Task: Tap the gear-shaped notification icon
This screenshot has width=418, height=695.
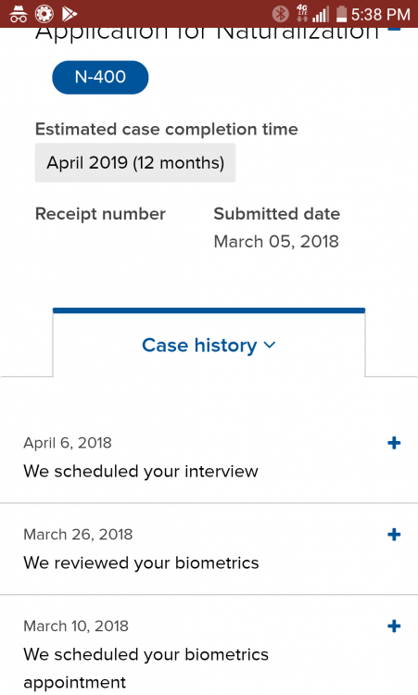Action: tap(44, 14)
